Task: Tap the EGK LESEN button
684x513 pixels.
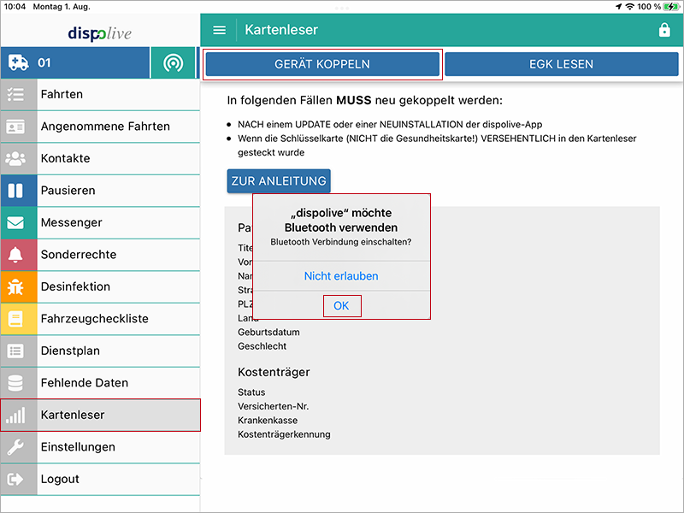Action: coord(562,64)
